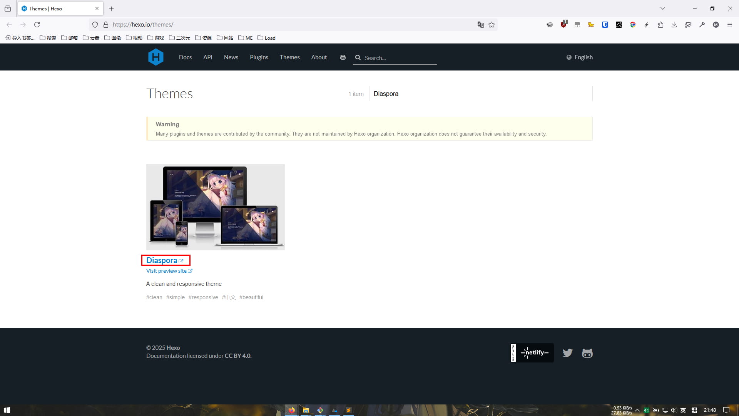Click the Bitwarden extension icon

(605, 25)
